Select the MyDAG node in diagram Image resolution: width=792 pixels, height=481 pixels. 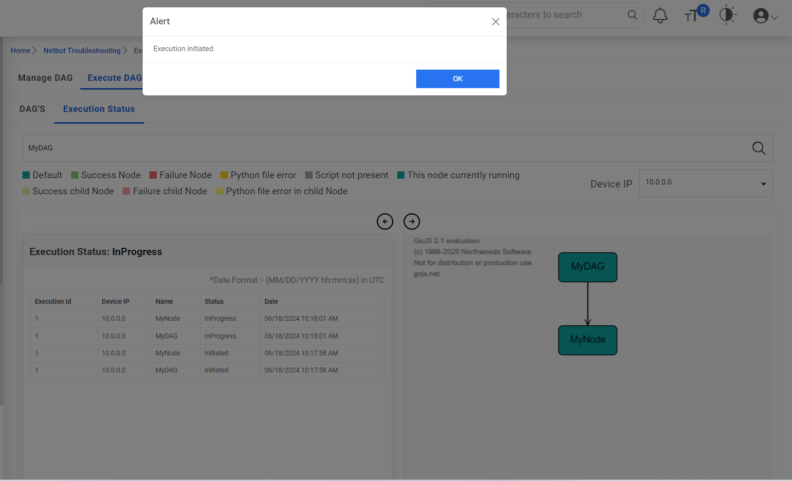[x=588, y=267]
